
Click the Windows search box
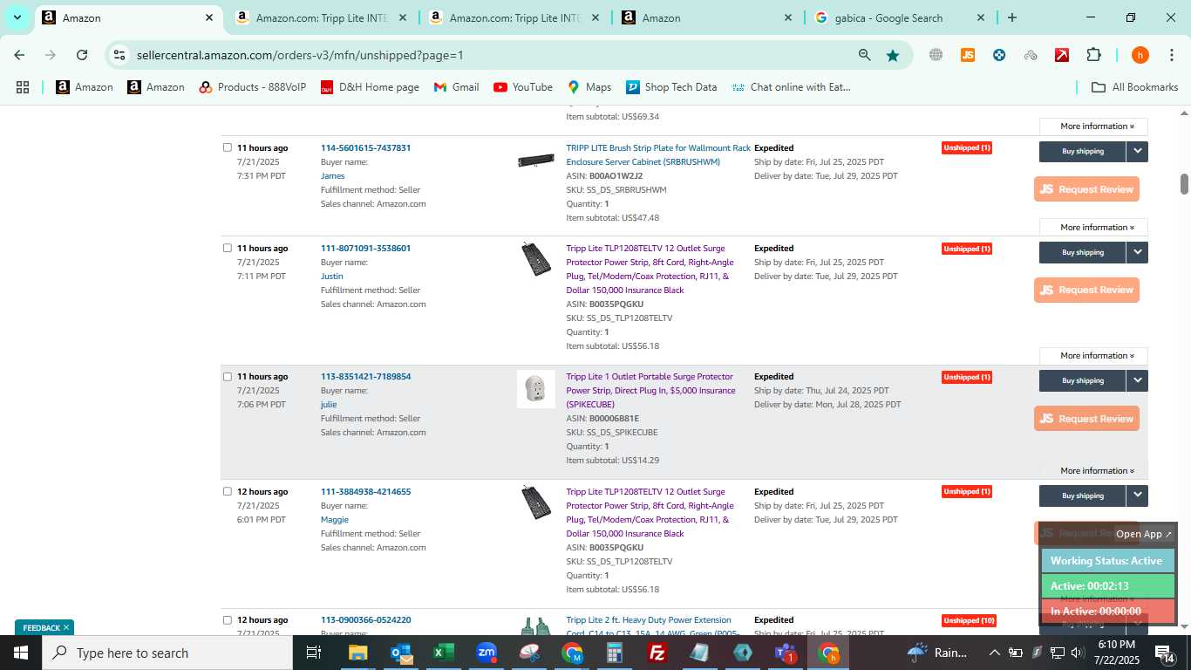tap(167, 653)
